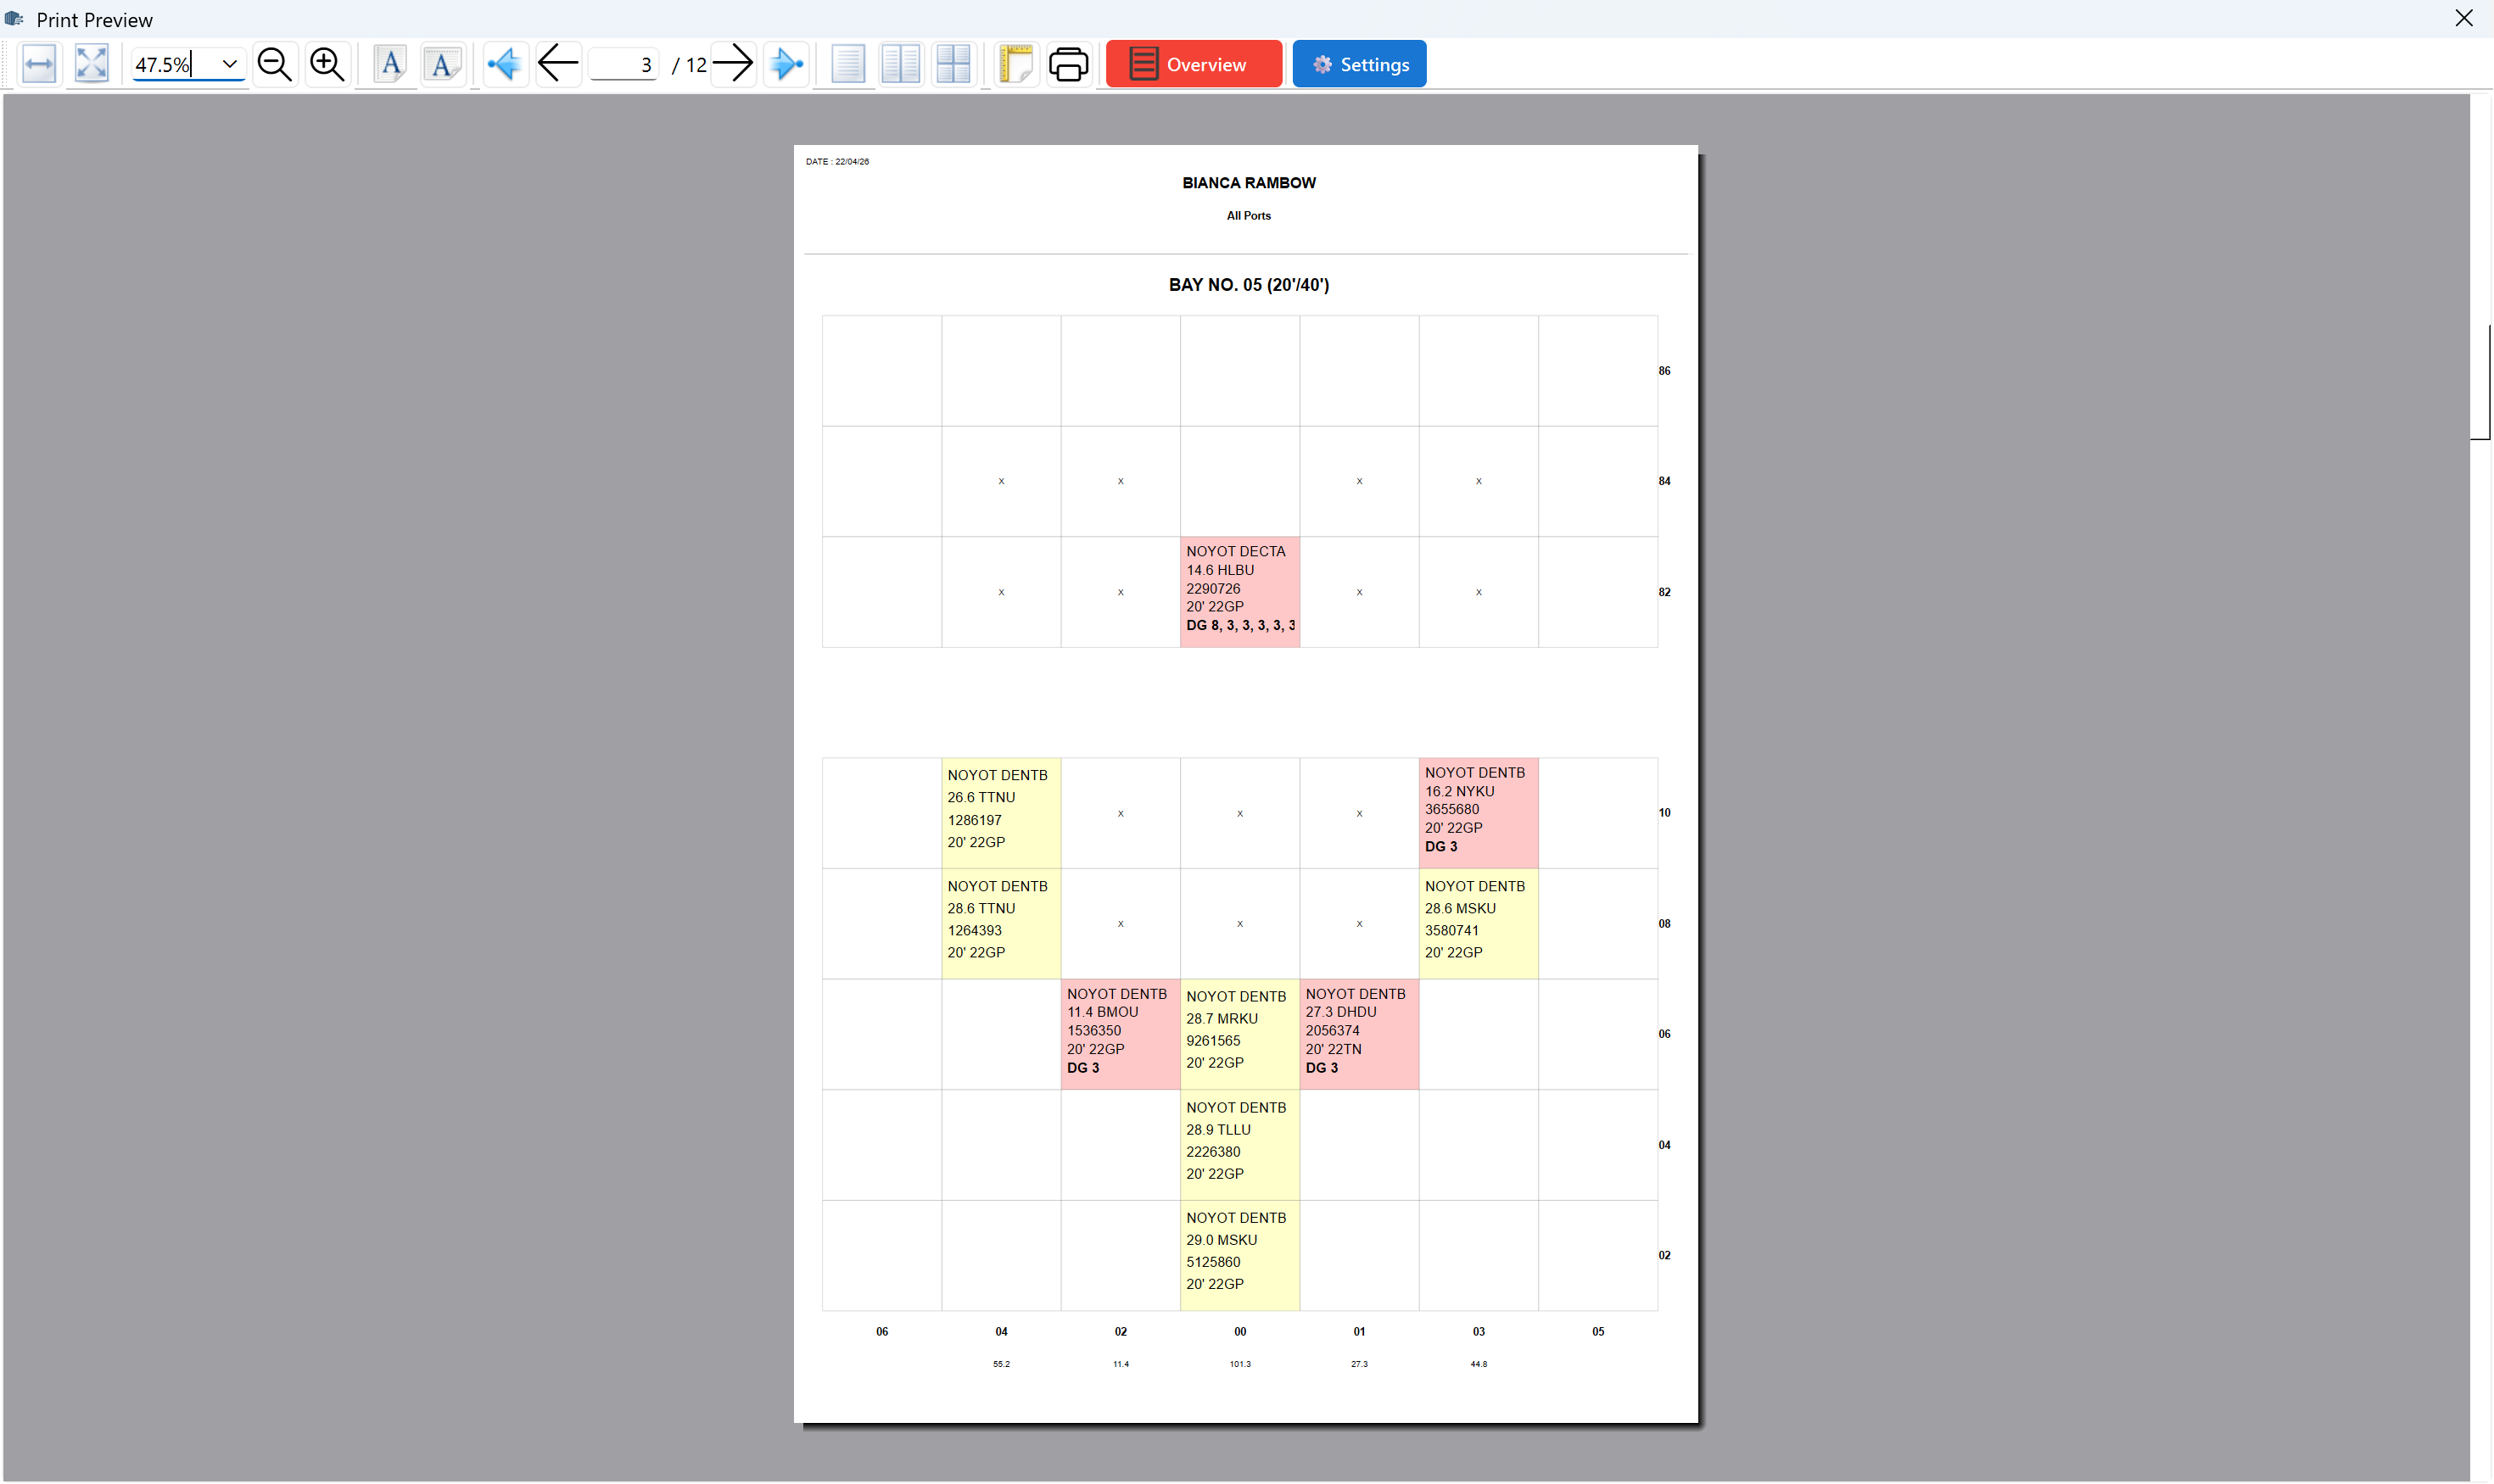This screenshot has height=1484, width=2494.
Task: Select the MRKU 9261565 container cell
Action: pyautogui.click(x=1239, y=1034)
